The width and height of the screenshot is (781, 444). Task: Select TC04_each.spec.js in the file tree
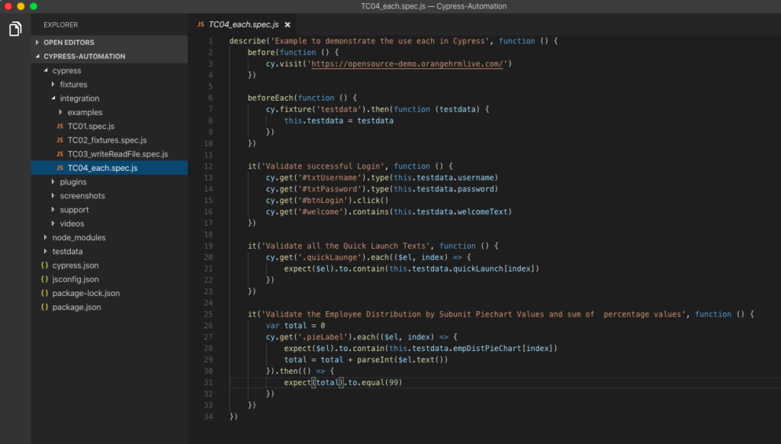[x=101, y=168]
